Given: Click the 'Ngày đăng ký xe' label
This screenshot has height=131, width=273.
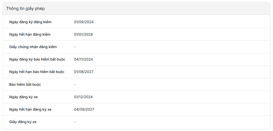Looking at the screenshot, I should point(24,97).
